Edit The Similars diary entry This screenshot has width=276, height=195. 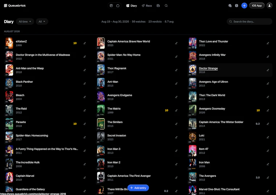point(176,124)
